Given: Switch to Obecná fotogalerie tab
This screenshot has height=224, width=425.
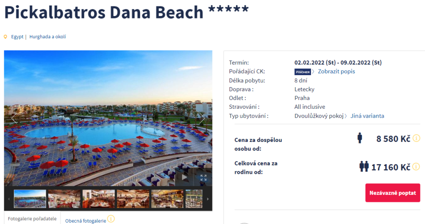Looking at the screenshot, I should (85, 221).
